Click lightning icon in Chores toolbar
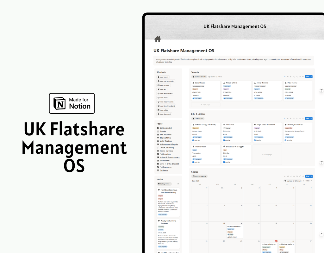Screen dimensions: 324x253 pos(291,176)
